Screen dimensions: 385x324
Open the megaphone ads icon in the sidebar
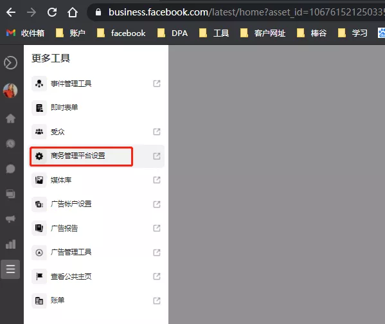tap(10, 219)
